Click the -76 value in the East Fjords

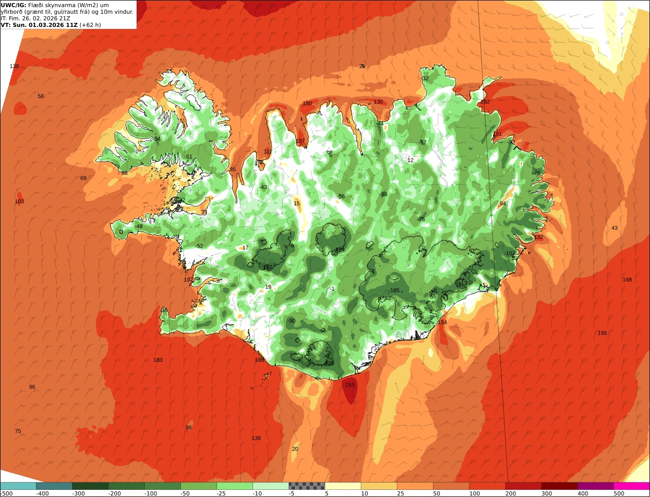click(536, 173)
